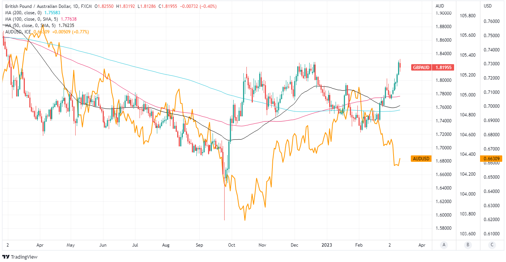Image resolution: width=506 pixels, height=262 pixels.
Task: Click the 1.81955 current price tag
Action: [x=444, y=68]
